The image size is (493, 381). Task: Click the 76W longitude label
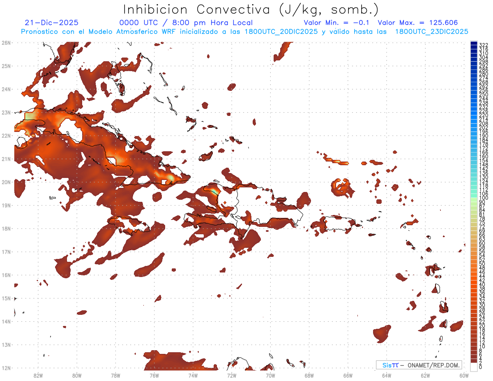tap(154, 375)
